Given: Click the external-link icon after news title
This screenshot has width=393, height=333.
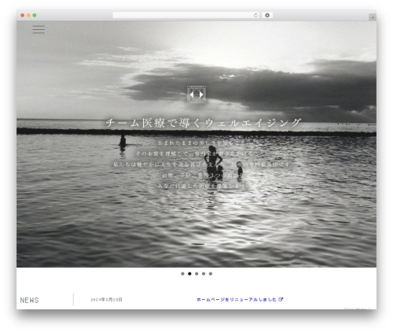Looking at the screenshot, I should (x=281, y=299).
